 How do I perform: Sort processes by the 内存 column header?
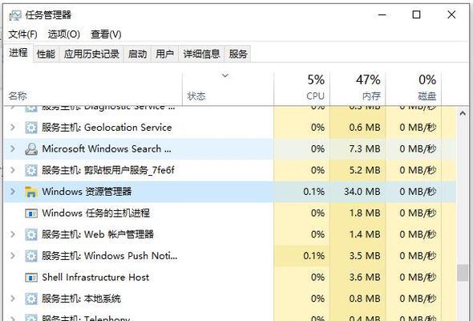pos(358,87)
